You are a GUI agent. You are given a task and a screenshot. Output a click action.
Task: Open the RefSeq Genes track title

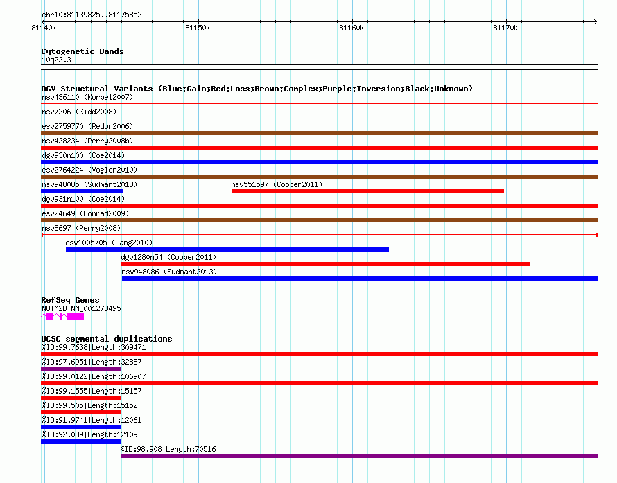70,300
